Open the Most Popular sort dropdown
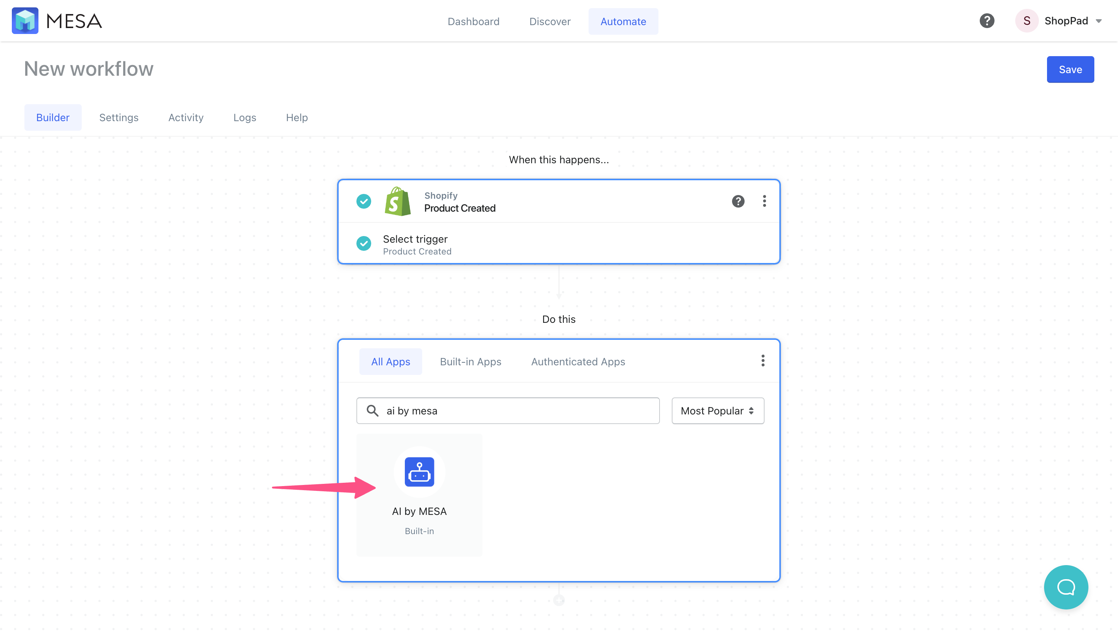Viewport: 1118px width, 639px height. click(x=718, y=411)
